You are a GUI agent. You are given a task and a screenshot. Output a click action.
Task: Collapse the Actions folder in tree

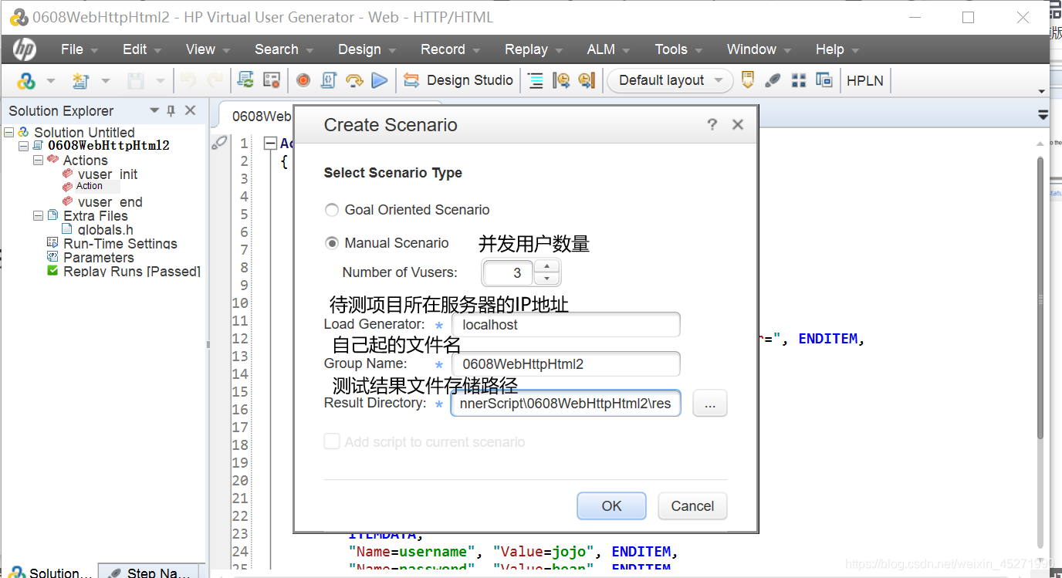pyautogui.click(x=38, y=161)
